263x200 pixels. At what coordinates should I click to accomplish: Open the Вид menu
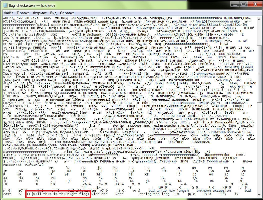[x=53, y=13]
